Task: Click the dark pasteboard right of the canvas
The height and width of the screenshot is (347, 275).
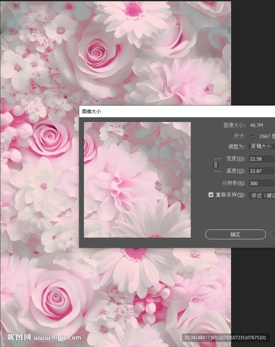Action: point(253,51)
